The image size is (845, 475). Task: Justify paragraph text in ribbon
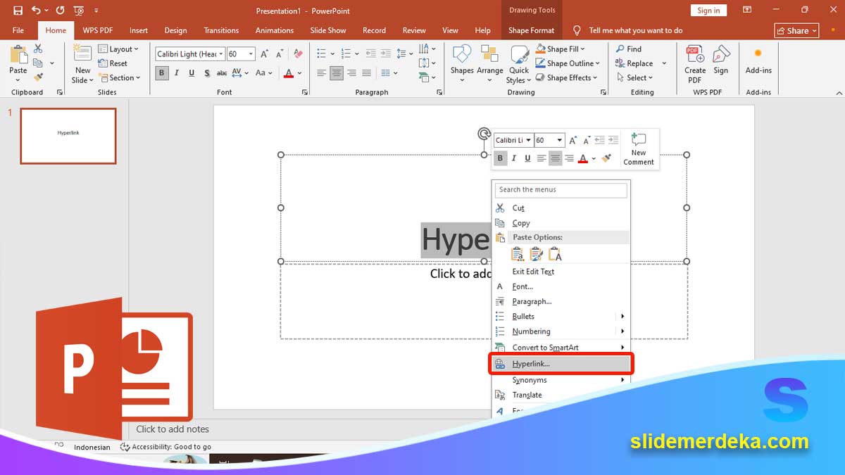pyautogui.click(x=368, y=73)
